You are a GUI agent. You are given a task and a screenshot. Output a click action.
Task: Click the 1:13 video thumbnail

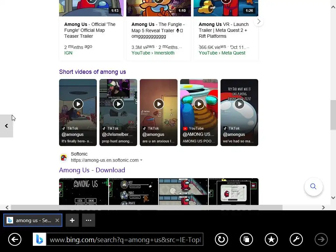91,8
